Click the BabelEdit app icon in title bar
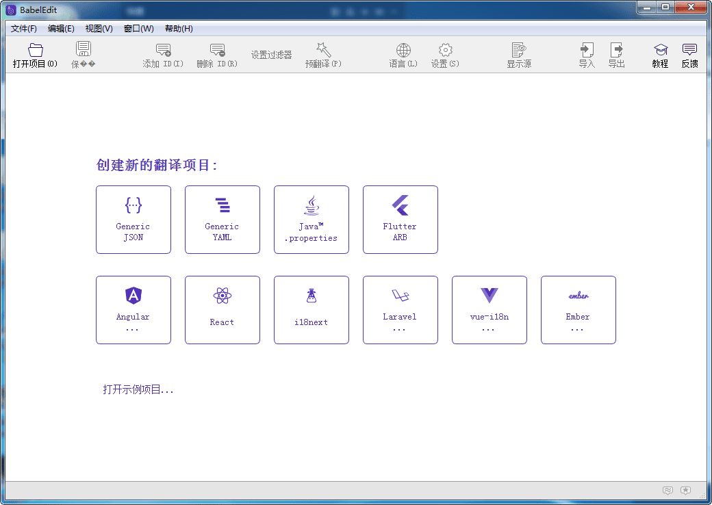 tap(11, 10)
